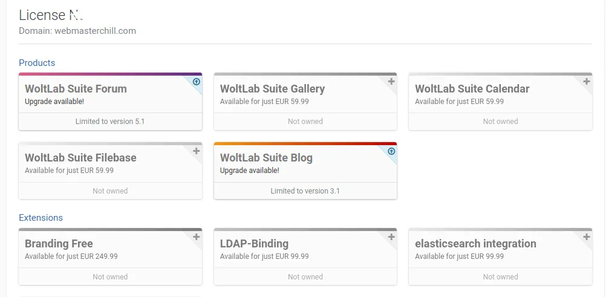This screenshot has width=606, height=297.
Task: Click 'Limited to version 5.1' footer on Forum
Action: (x=110, y=122)
